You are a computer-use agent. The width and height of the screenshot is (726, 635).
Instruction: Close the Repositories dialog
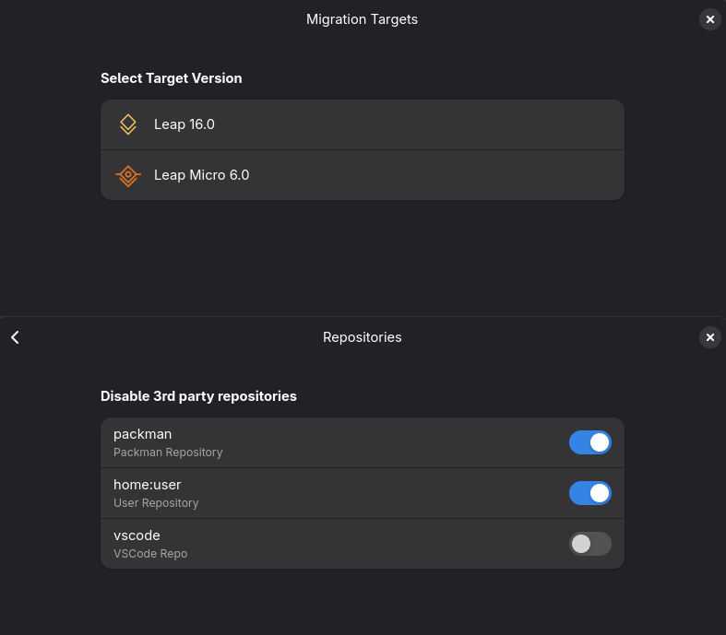709,337
